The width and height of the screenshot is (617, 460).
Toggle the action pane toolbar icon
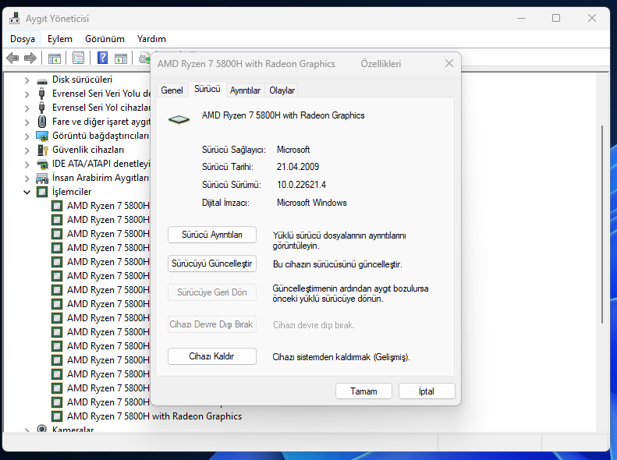tap(121, 58)
